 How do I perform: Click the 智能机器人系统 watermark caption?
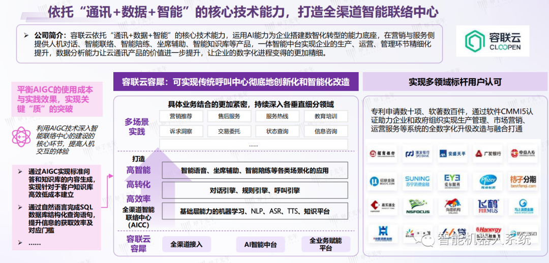click(483, 240)
